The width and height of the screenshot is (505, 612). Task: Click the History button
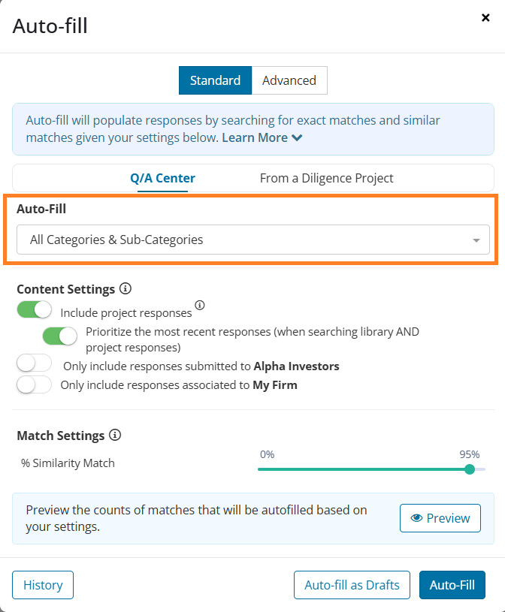pyautogui.click(x=43, y=585)
